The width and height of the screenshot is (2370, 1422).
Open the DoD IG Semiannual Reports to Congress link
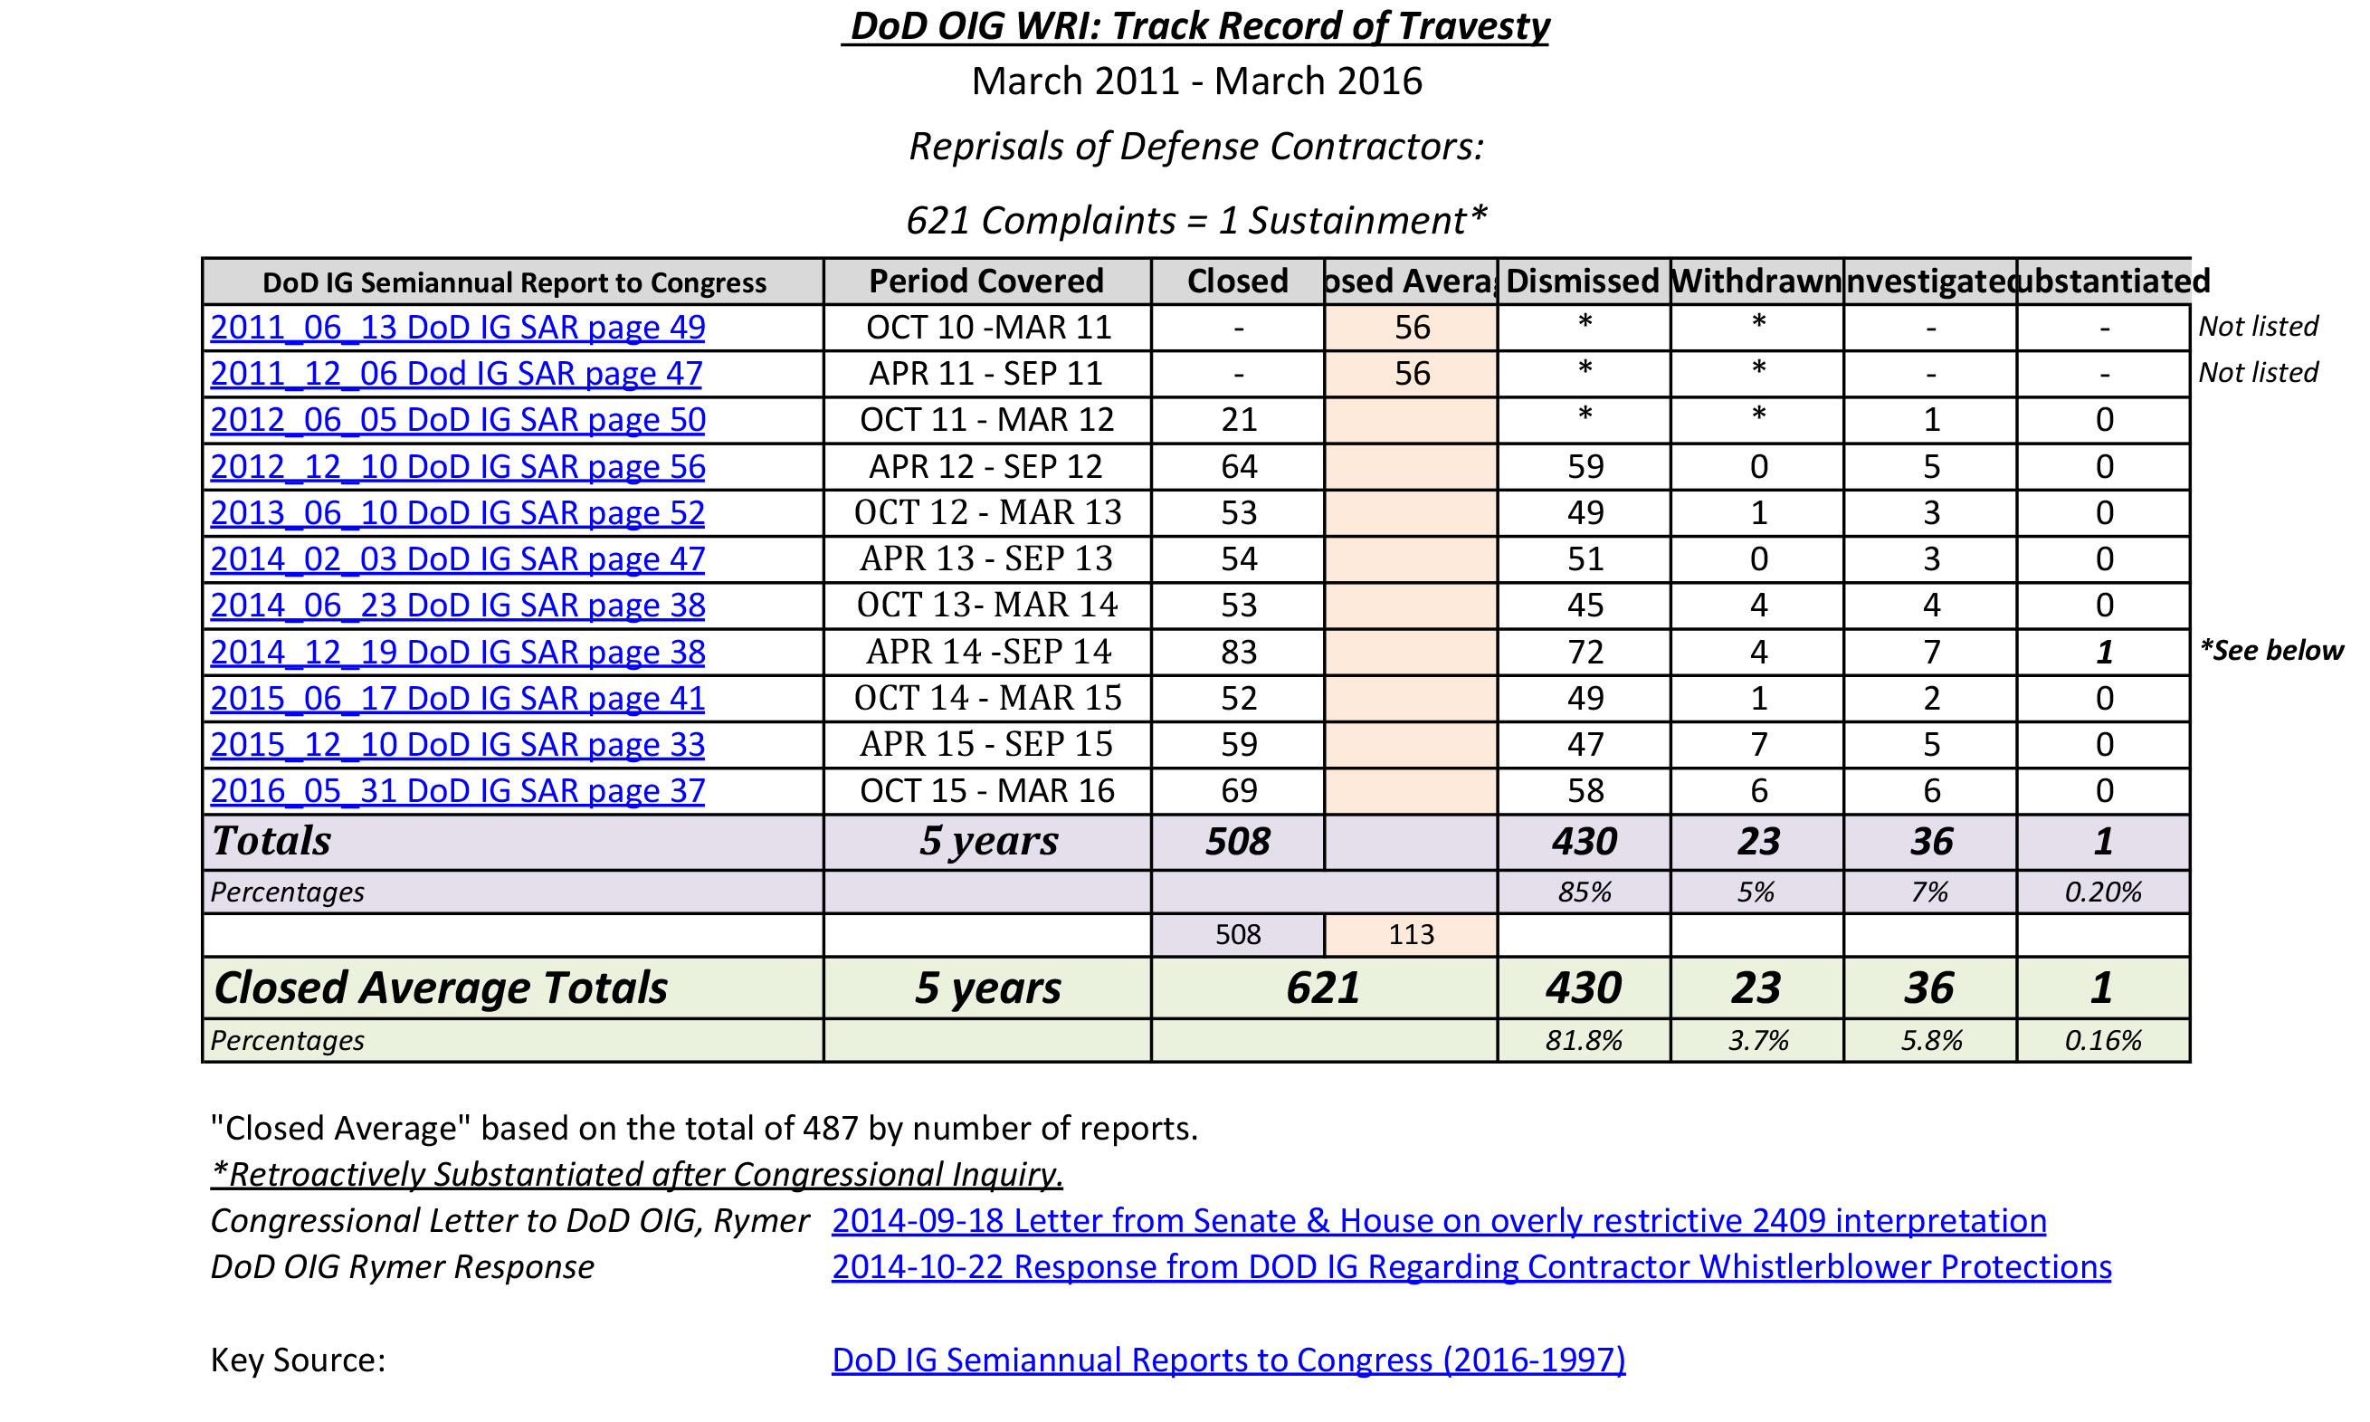click(x=1227, y=1360)
